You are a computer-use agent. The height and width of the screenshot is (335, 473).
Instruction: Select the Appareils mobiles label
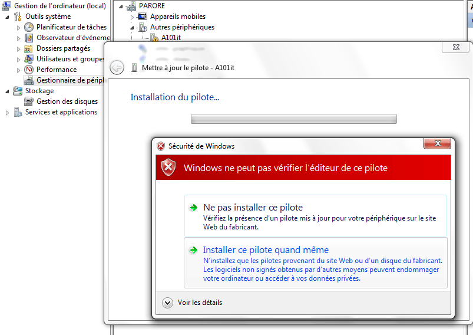pos(178,17)
